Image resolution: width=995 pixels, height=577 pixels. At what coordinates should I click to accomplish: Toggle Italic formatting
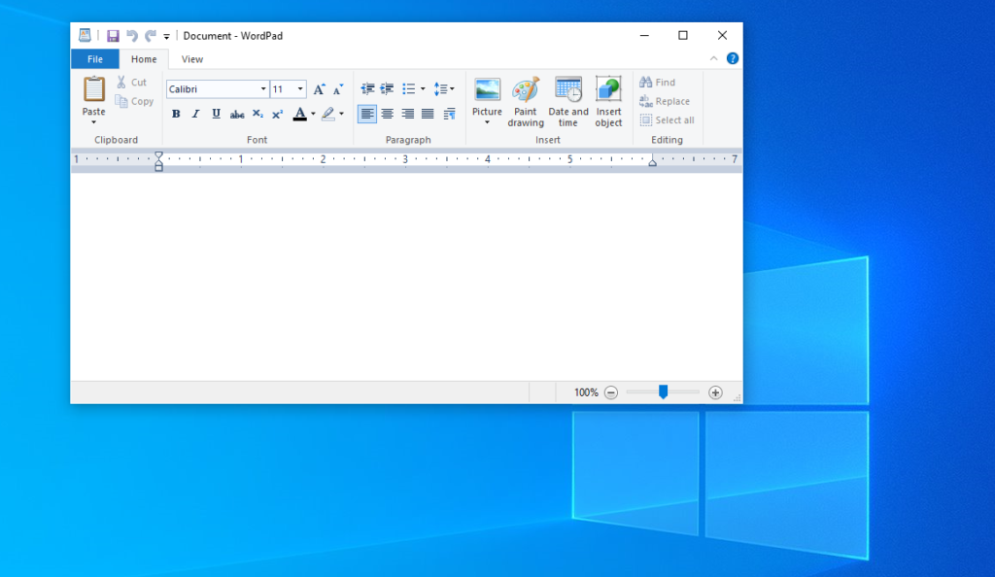pos(195,115)
